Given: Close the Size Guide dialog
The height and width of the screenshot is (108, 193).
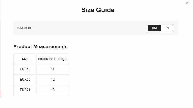Looking at the screenshot, I should [x=187, y=3].
